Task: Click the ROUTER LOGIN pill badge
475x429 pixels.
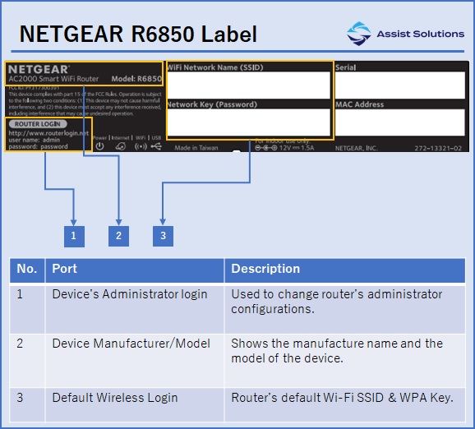Action: tap(38, 124)
